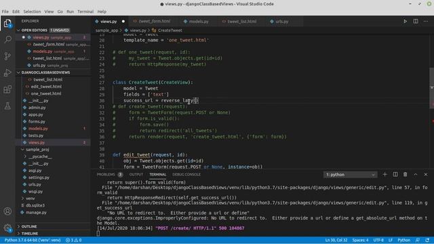Click errors and warnings count in status bar

(x=74, y=240)
